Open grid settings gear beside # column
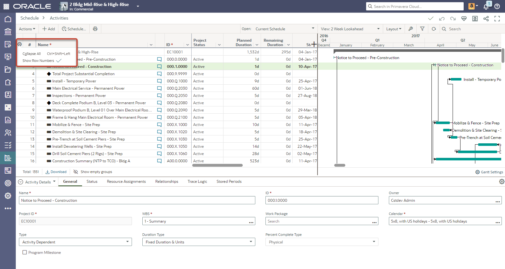Image resolution: width=505 pixels, height=269 pixels. pyautogui.click(x=20, y=44)
